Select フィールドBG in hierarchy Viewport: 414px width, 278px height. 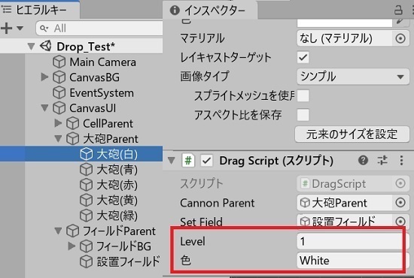[124, 246]
